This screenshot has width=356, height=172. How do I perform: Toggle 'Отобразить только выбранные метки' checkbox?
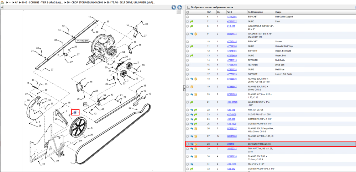[188, 7]
